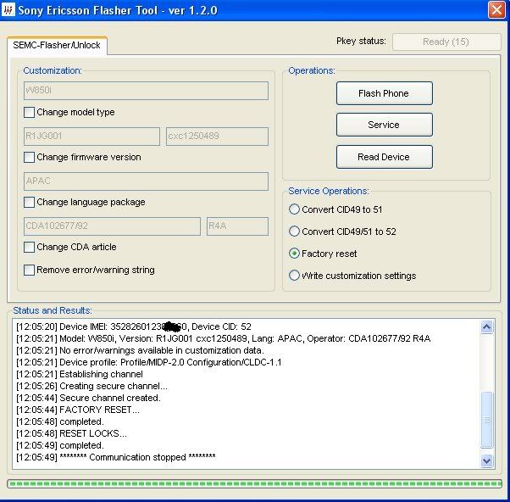The image size is (510, 502).
Task: Select the Device IMEI log line
Action: coord(134,326)
